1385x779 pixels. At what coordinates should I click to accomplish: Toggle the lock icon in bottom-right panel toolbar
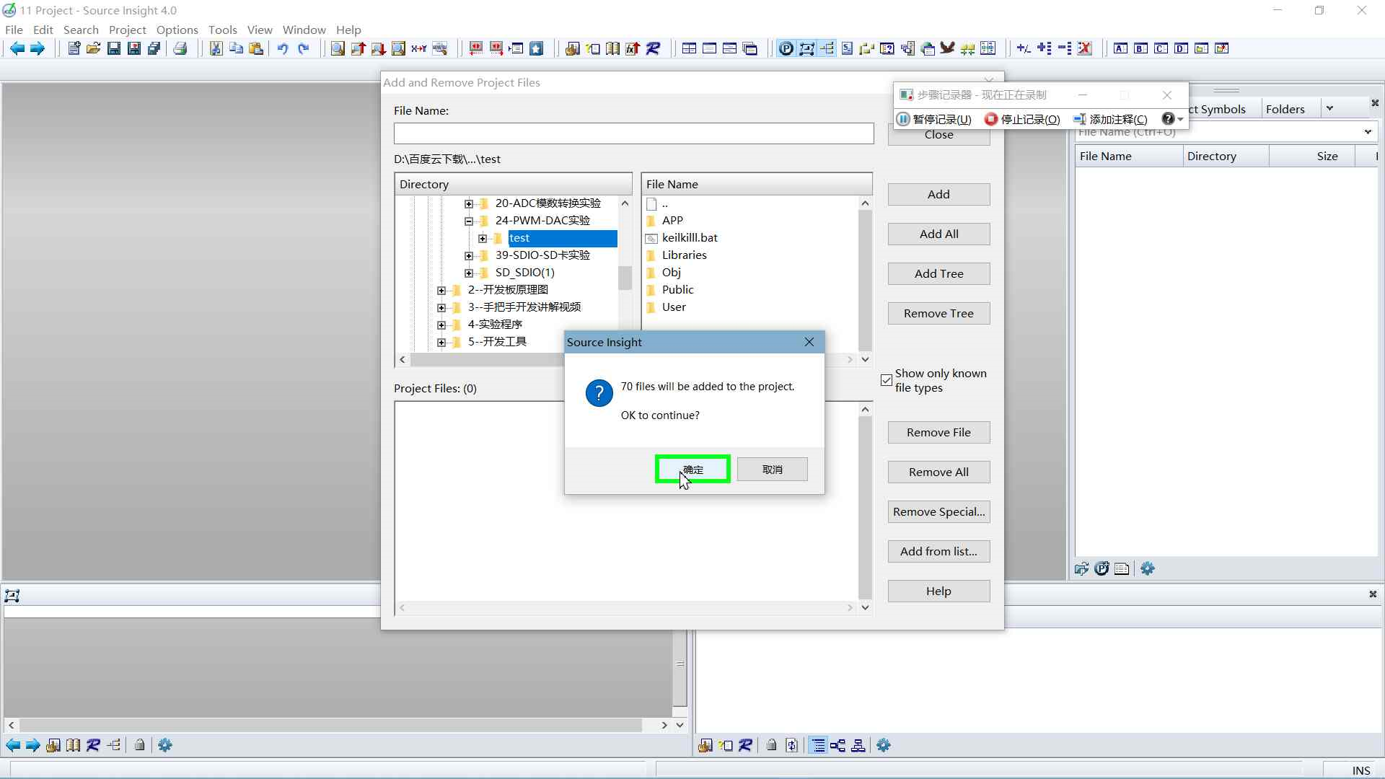click(772, 745)
